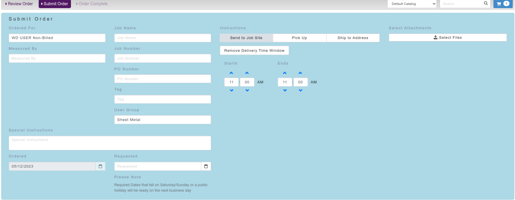Click the up chevron above start minutes

click(x=247, y=73)
